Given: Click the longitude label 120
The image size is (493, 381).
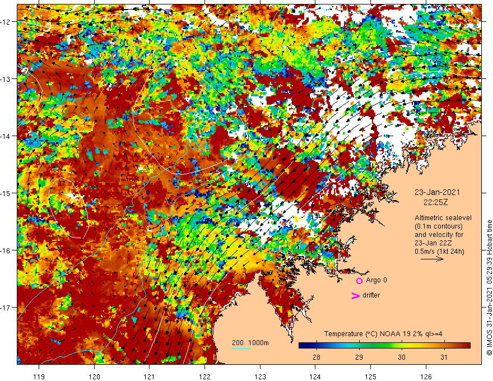Looking at the screenshot, I should [94, 377].
